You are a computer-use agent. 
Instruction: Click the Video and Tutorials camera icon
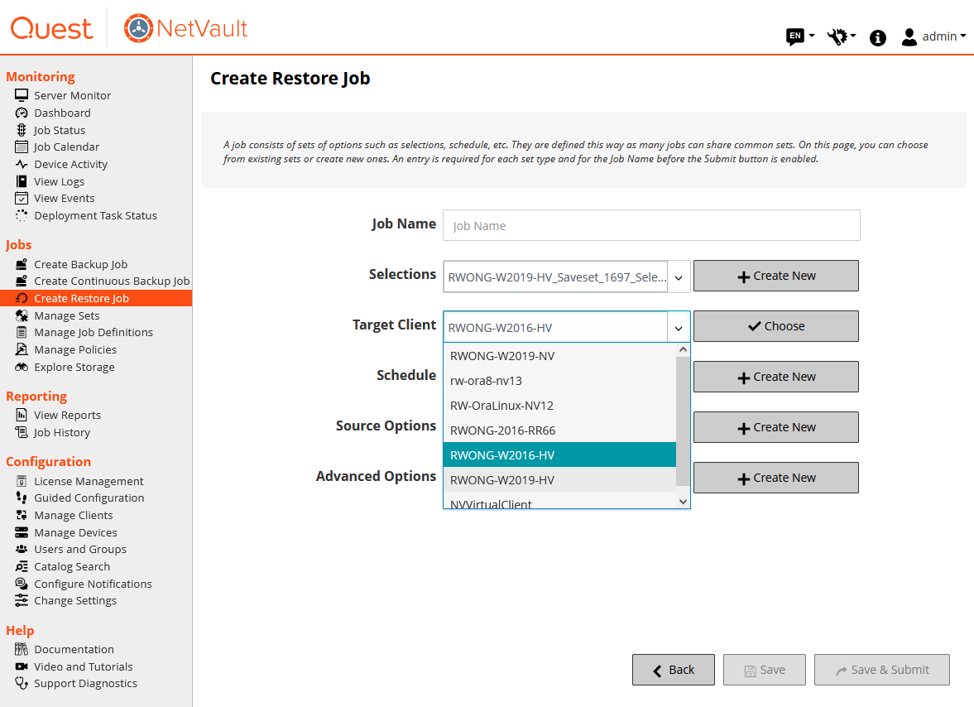22,666
